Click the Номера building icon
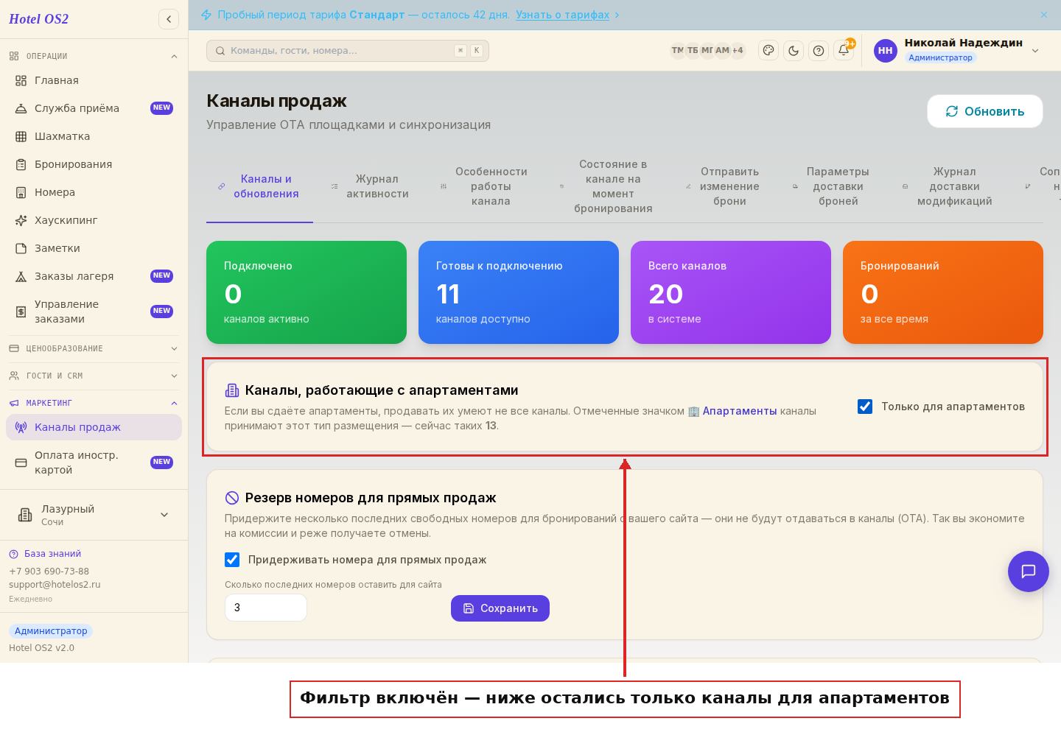Screen dimensions: 1061x735 pos(21,192)
